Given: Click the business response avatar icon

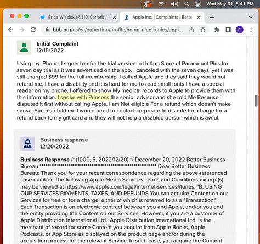Looking at the screenshot, I should coord(27,144).
